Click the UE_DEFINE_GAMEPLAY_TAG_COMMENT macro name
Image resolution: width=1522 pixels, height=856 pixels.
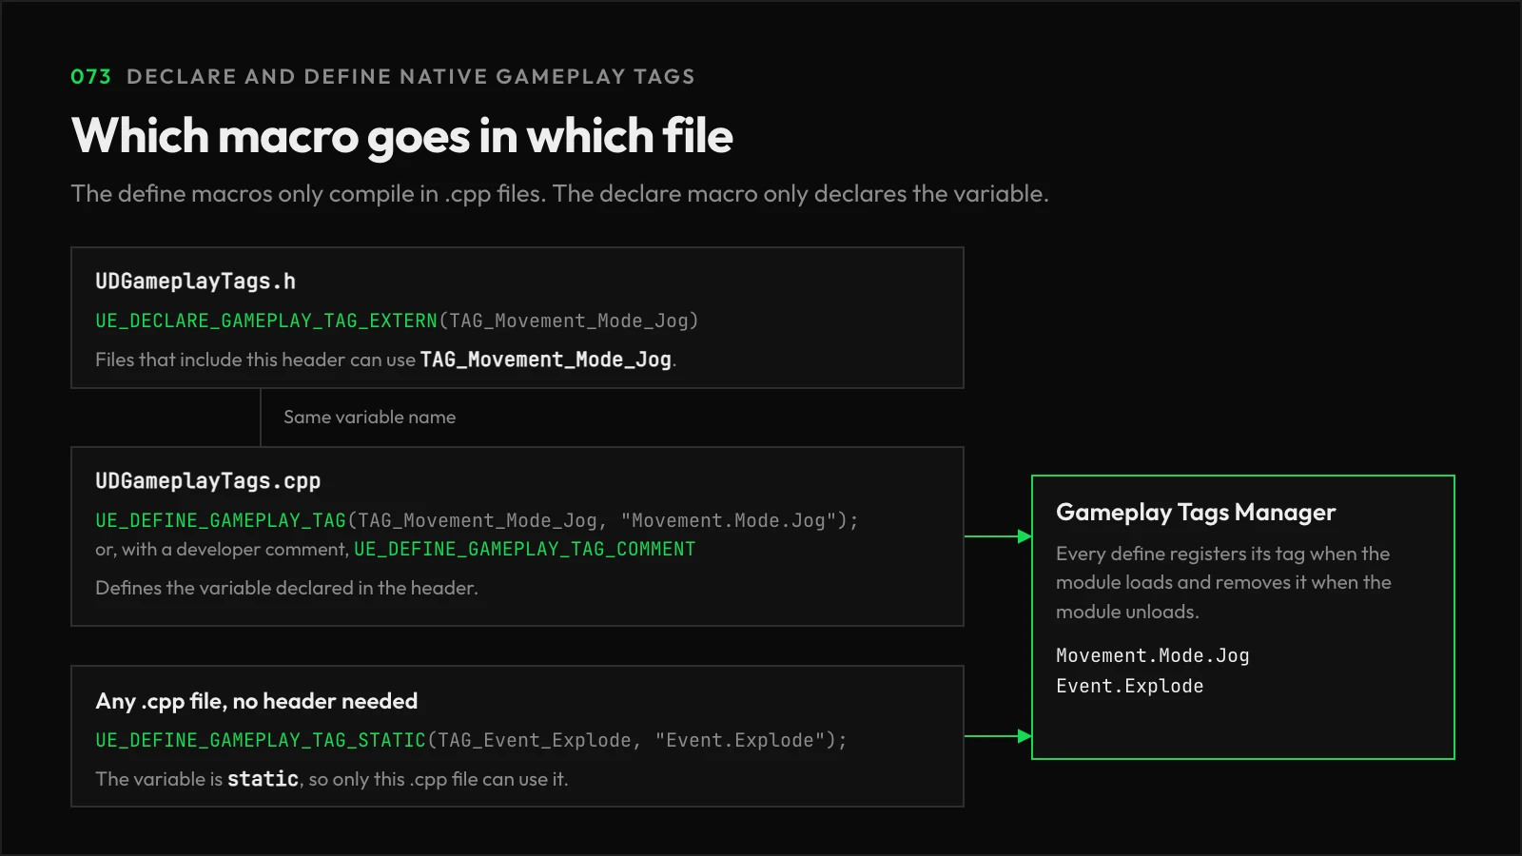[524, 549]
